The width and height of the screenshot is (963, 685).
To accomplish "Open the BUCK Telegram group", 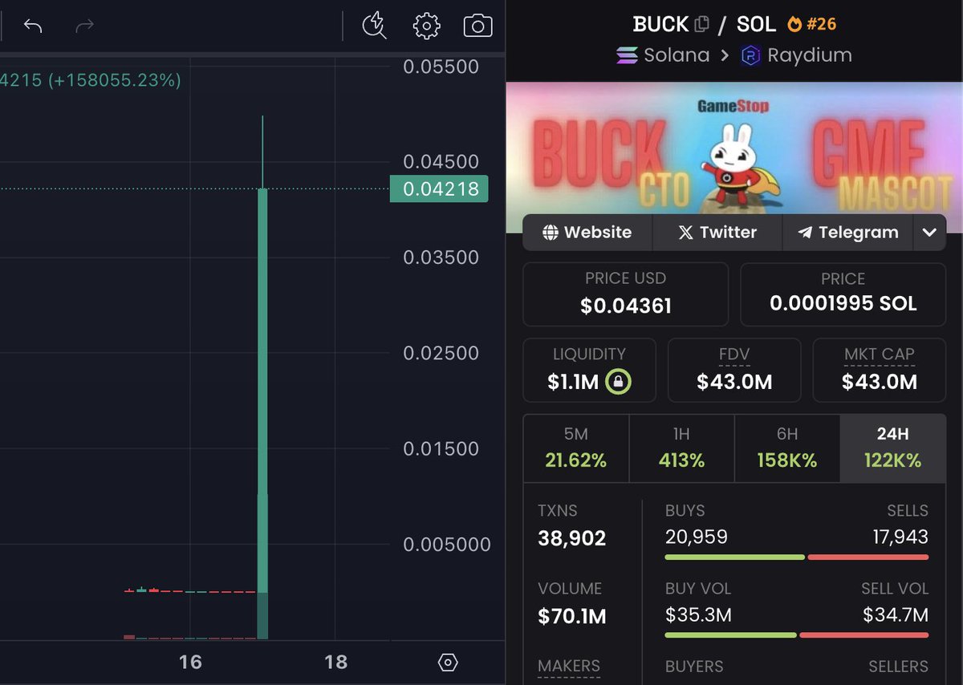I will coord(847,233).
